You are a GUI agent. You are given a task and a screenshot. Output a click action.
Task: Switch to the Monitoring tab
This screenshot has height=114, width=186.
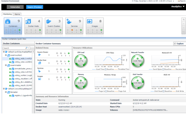click(7, 14)
